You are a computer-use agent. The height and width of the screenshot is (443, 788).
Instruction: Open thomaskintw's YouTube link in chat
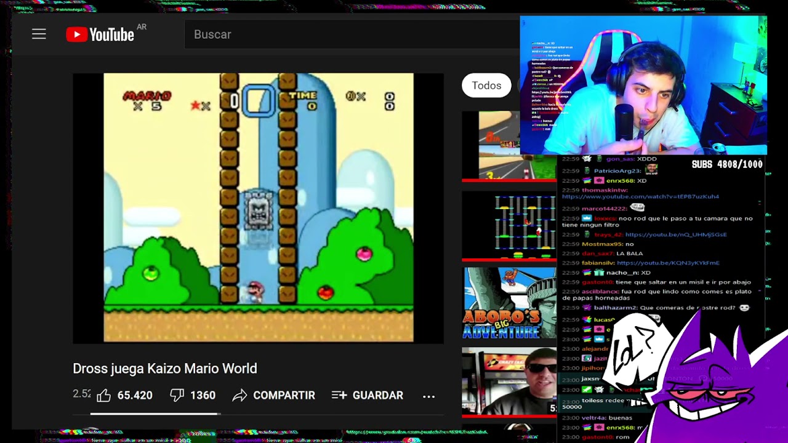[640, 196]
